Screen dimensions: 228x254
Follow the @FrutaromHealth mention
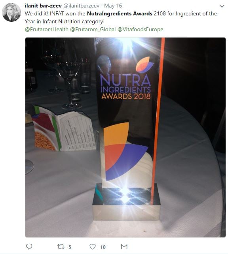(47, 29)
